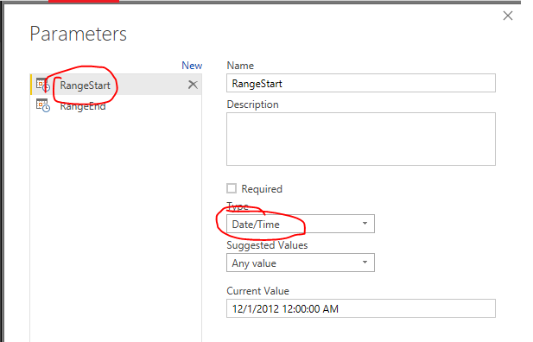The image size is (533, 342).
Task: Close the Parameters dialog
Action: point(508,16)
